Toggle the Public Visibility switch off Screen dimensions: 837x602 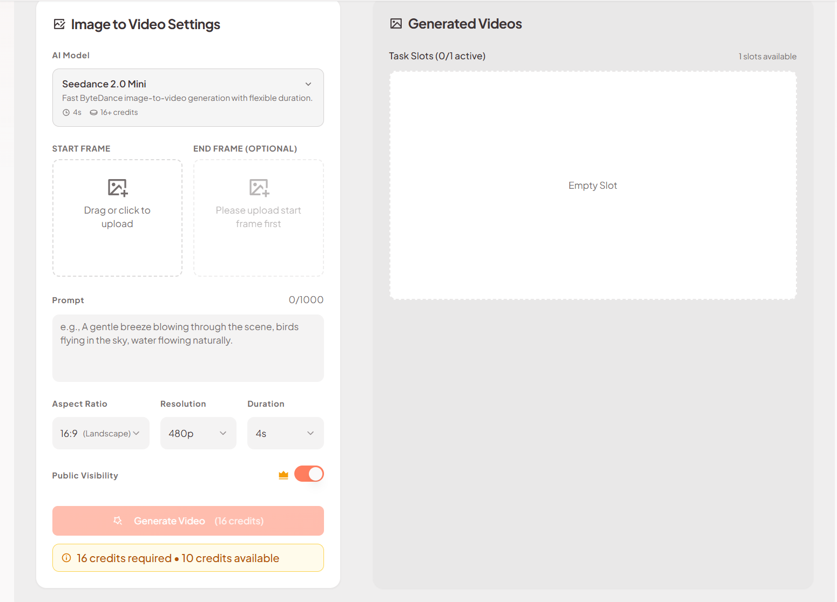309,474
